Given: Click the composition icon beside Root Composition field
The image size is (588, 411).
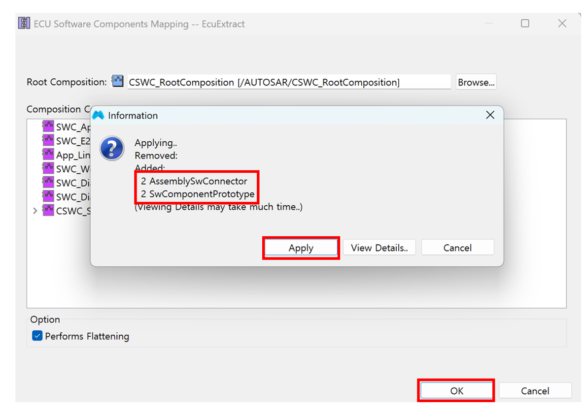Looking at the screenshot, I should 118,82.
